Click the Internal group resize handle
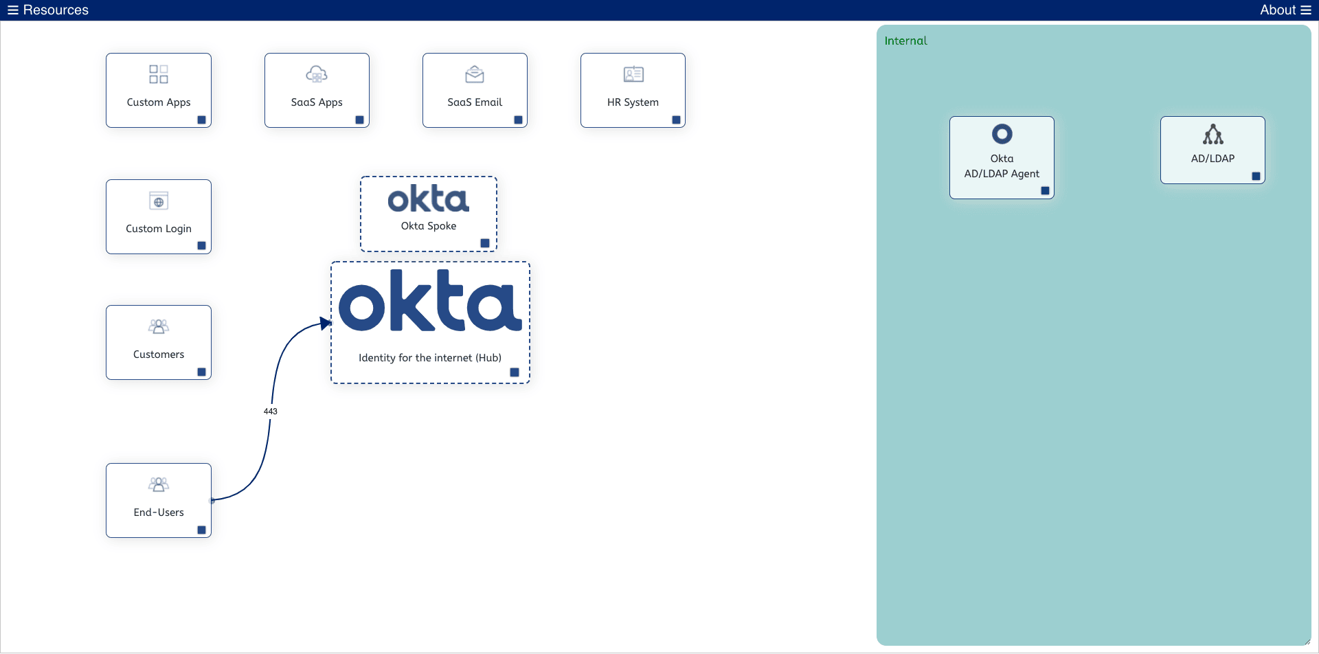Image resolution: width=1319 pixels, height=654 pixels. click(1307, 642)
